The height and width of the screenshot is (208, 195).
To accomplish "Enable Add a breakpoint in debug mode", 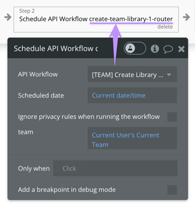I will click(172, 190).
